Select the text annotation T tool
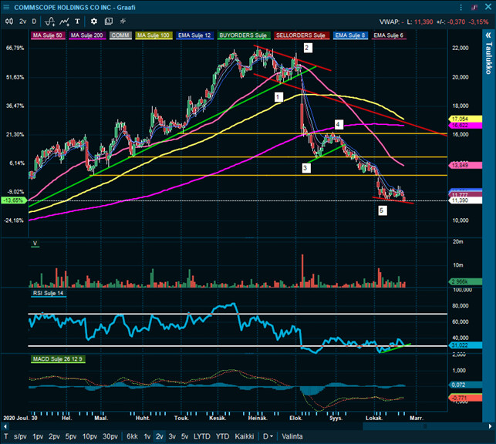This screenshot has width=496, height=444. (x=78, y=21)
